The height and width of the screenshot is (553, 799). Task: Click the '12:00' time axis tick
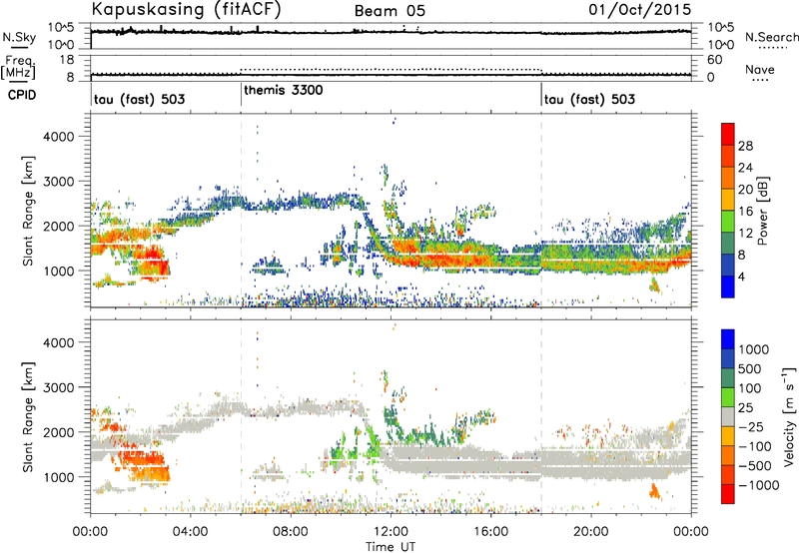click(391, 532)
